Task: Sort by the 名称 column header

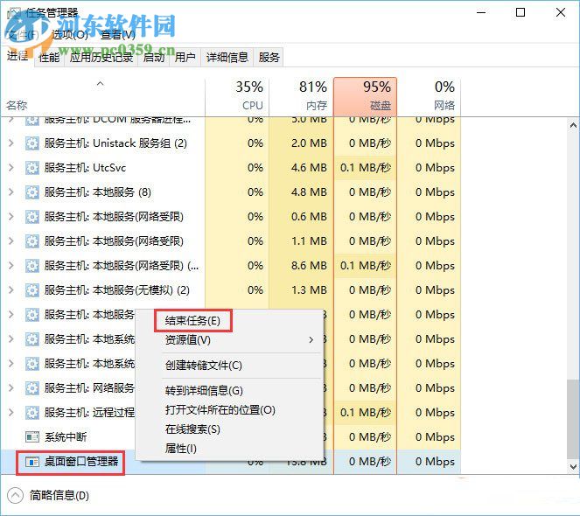Action: pyautogui.click(x=103, y=97)
